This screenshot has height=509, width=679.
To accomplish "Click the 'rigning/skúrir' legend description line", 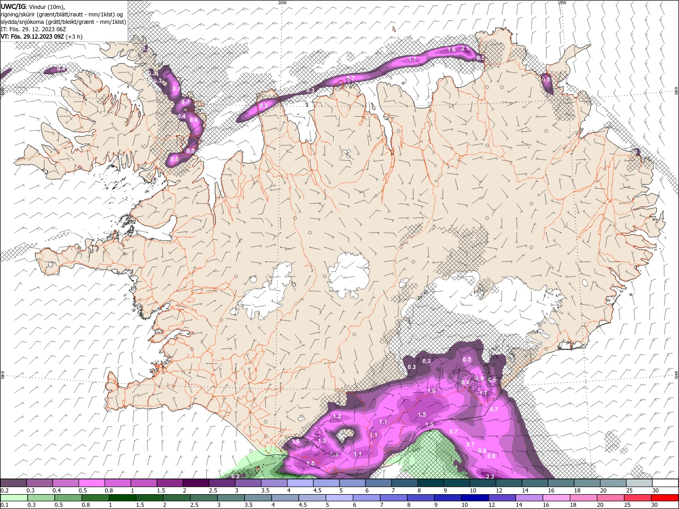I will [x=62, y=14].
